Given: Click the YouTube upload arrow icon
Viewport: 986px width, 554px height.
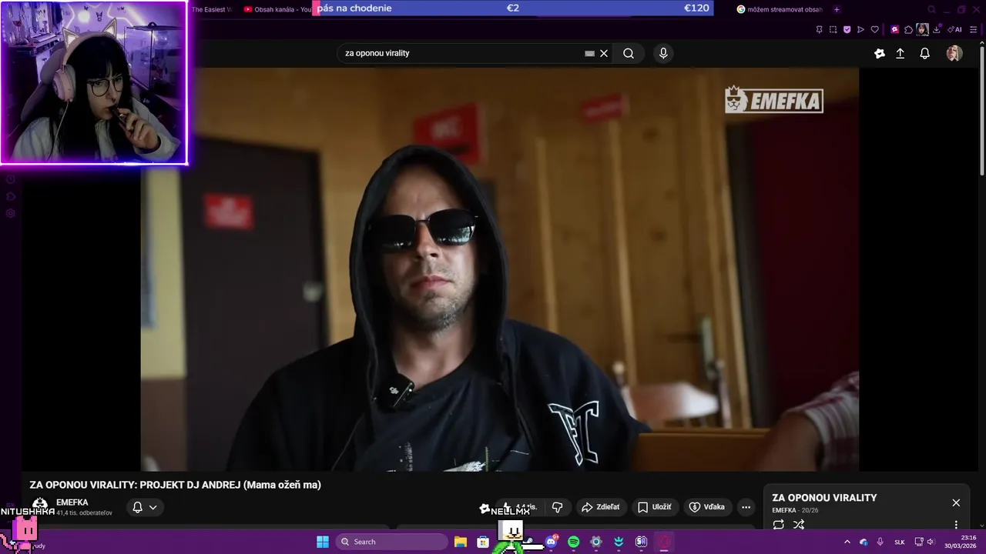Looking at the screenshot, I should 900,53.
